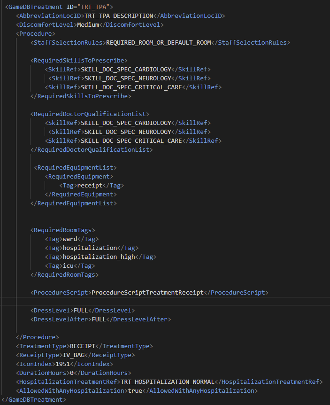Image resolution: width=330 pixels, height=405 pixels.
Task: Click the TRT_HOSPITALIZATION_NORMAL reference value
Action: tap(168, 382)
